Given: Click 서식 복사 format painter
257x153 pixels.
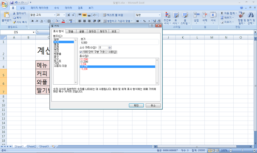Looking at the screenshot, I should coord(20,22).
